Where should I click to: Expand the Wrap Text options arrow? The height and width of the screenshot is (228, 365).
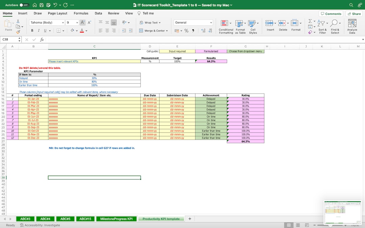coord(160,22)
